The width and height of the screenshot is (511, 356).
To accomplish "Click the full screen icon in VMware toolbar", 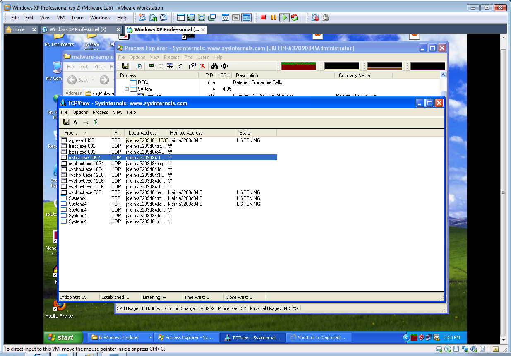I will coord(191,17).
